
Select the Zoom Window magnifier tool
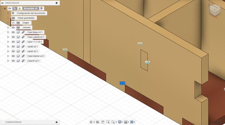tap(113, 122)
